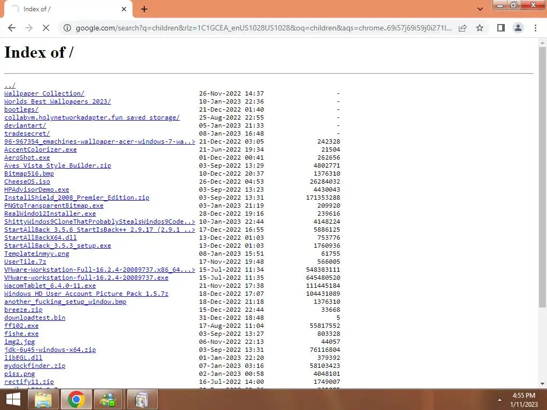
Task: Download jdk-6u45-windows-x64.zip
Action: [50, 350]
